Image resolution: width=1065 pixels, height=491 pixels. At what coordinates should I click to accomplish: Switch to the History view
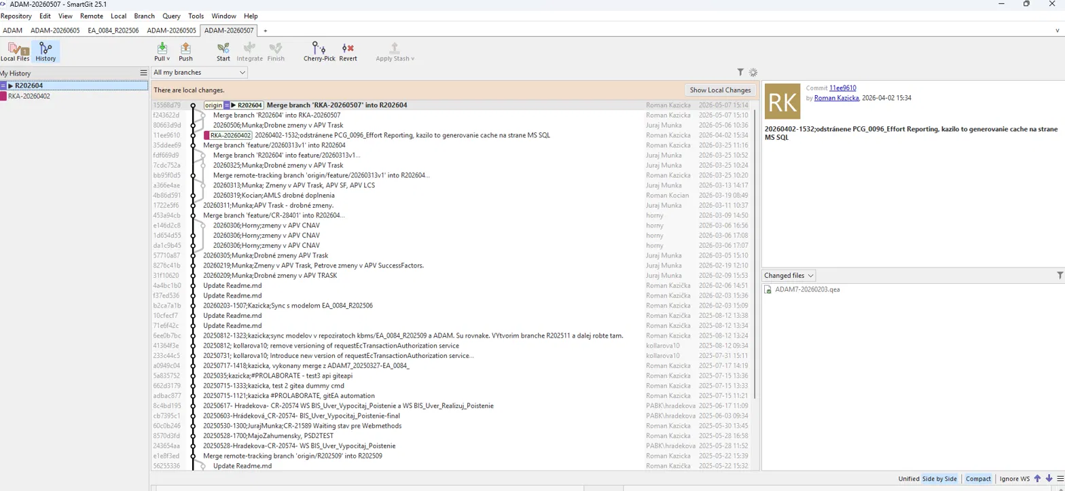point(46,52)
